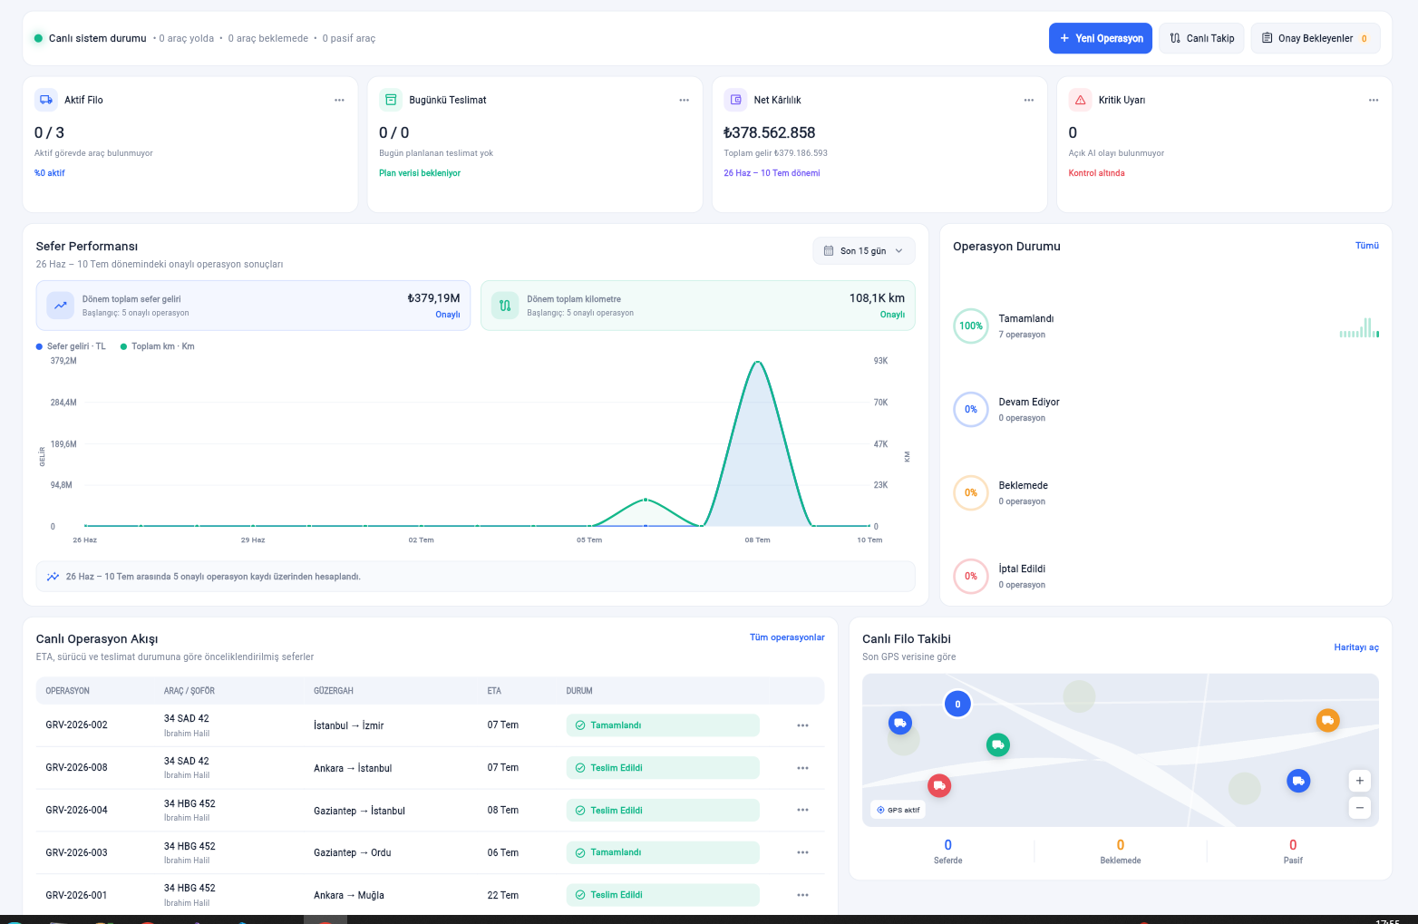Open row menu for GRV-2026-008
Viewport: 1418px width, 924px height.
(802, 768)
